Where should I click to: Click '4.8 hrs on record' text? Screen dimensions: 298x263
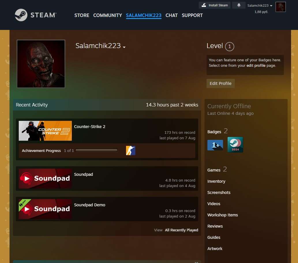pos(180,180)
